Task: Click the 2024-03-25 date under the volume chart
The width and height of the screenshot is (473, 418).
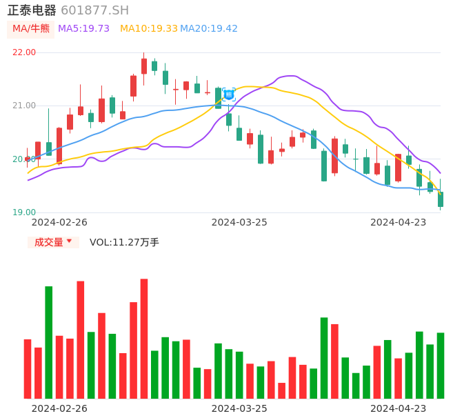Action: tap(239, 408)
